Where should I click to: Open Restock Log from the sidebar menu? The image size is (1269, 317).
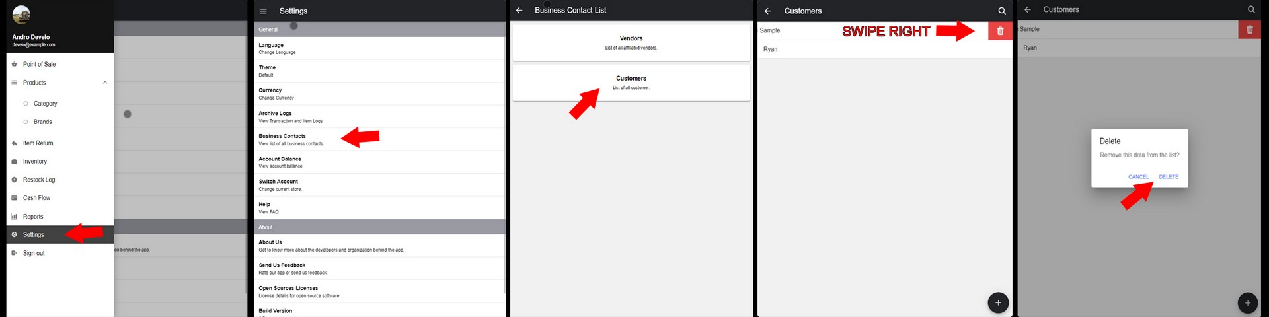tap(39, 180)
